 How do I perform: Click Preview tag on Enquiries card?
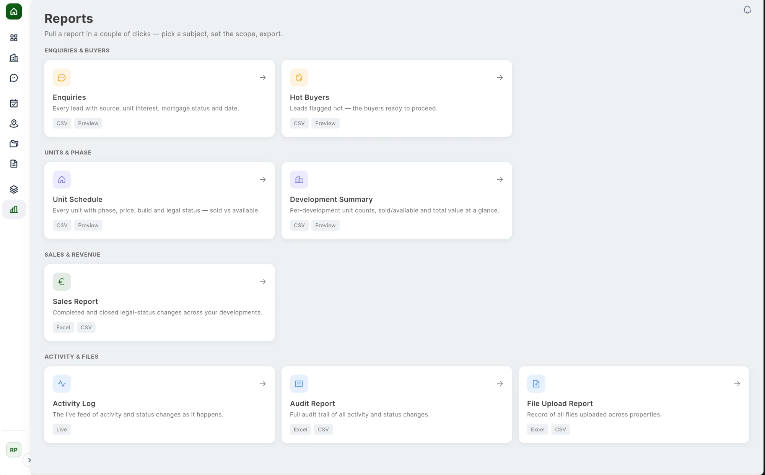(x=88, y=124)
